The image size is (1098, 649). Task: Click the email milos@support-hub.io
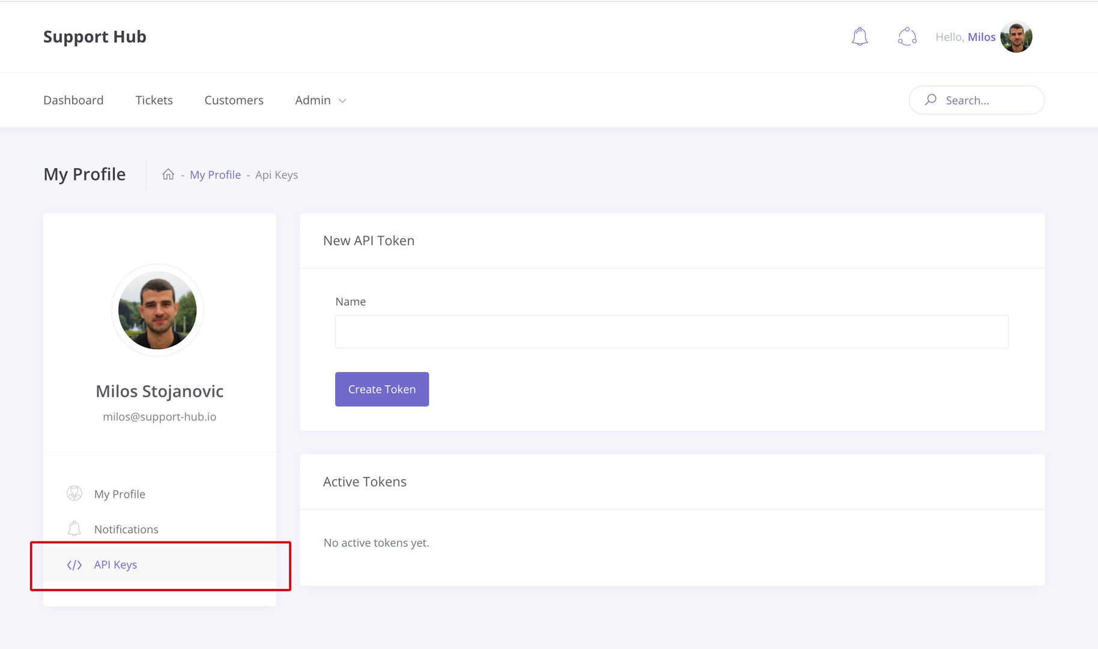pyautogui.click(x=159, y=416)
